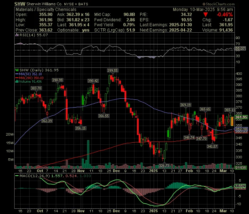The width and height of the screenshot is (249, 214).
Task: Click the 365.65 high price label
Action: tap(205, 109)
